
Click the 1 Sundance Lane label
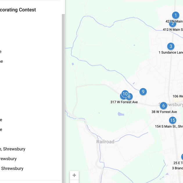coord(171,53)
